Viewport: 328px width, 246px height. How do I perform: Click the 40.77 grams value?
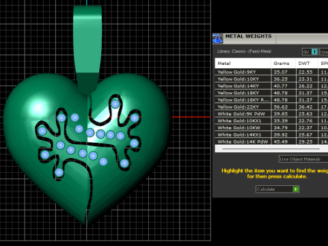pyautogui.click(x=280, y=86)
